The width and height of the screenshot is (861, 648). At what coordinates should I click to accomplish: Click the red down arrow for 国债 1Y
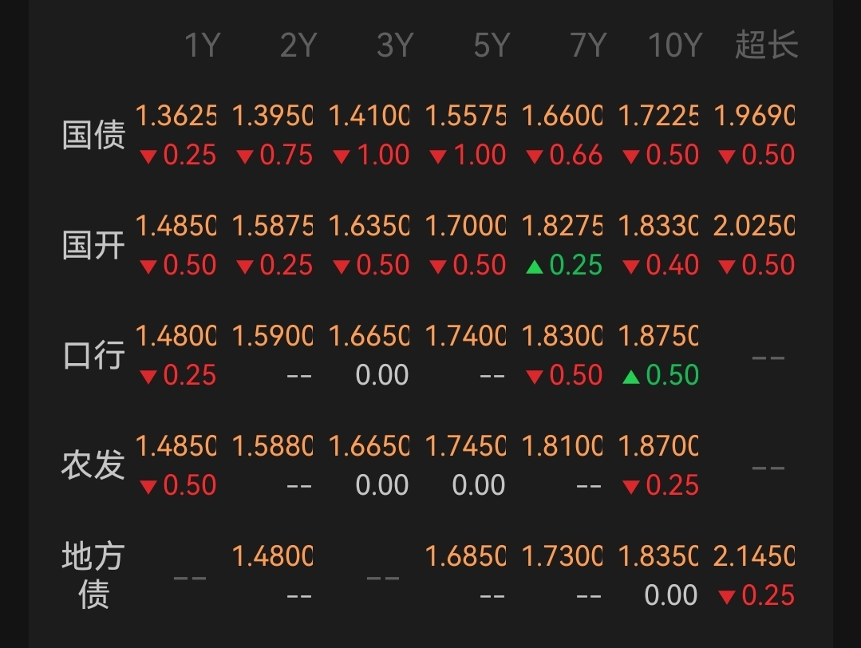(x=148, y=157)
